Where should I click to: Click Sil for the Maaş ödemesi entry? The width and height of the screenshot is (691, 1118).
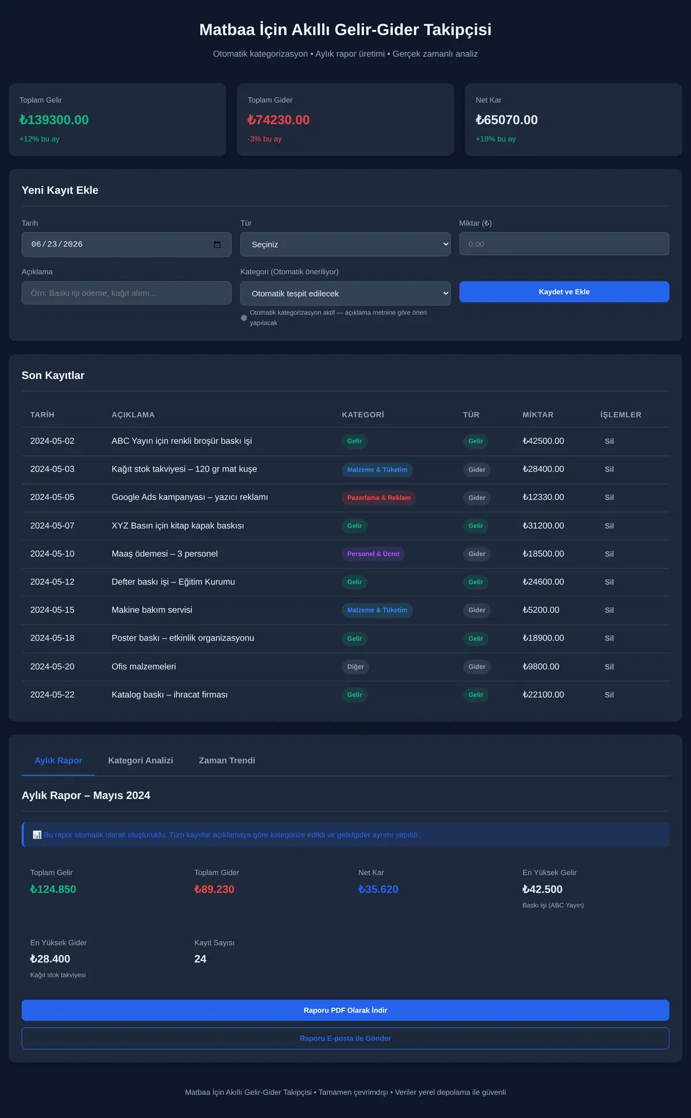tap(609, 554)
